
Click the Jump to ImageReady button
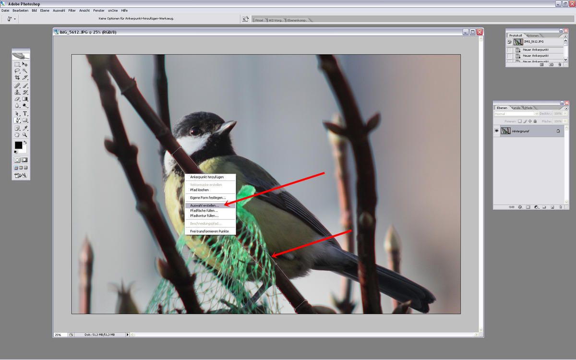coord(21,175)
